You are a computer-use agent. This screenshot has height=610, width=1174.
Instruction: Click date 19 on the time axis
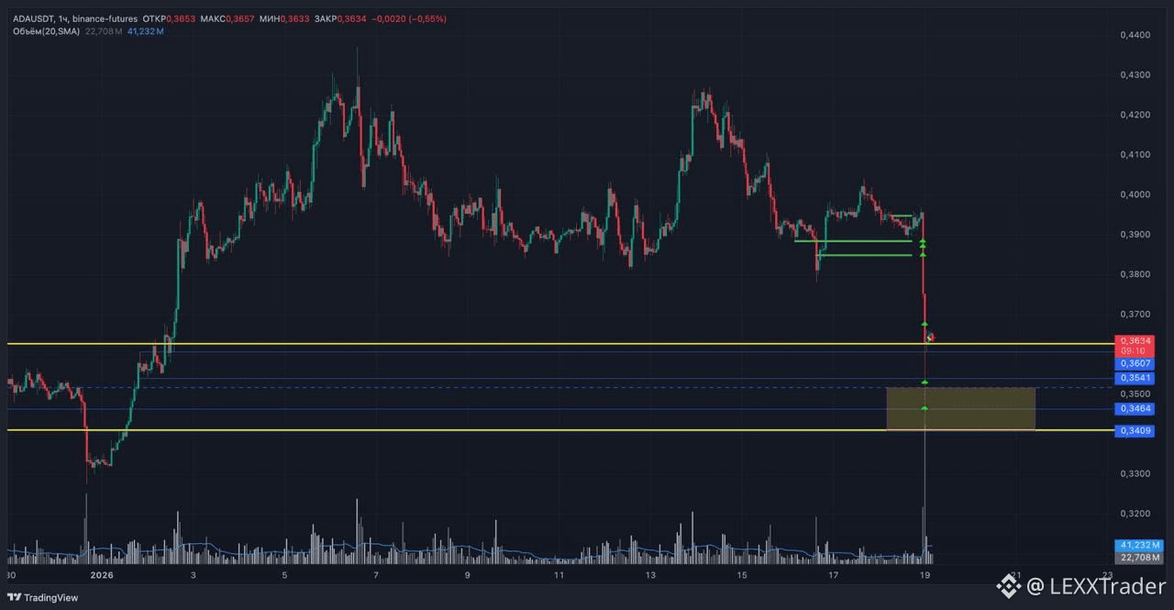click(925, 576)
